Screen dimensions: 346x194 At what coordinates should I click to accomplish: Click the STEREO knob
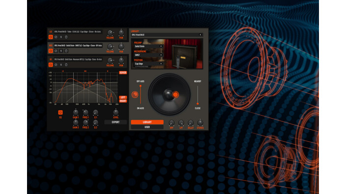[x=200, y=122]
